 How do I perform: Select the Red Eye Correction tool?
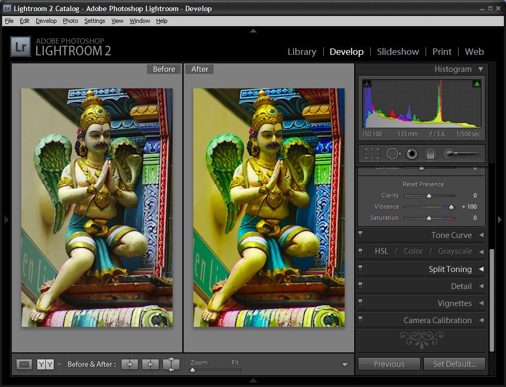click(412, 154)
